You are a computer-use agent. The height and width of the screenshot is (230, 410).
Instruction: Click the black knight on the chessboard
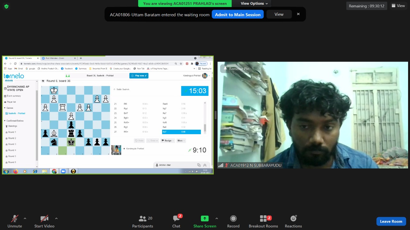click(54, 142)
